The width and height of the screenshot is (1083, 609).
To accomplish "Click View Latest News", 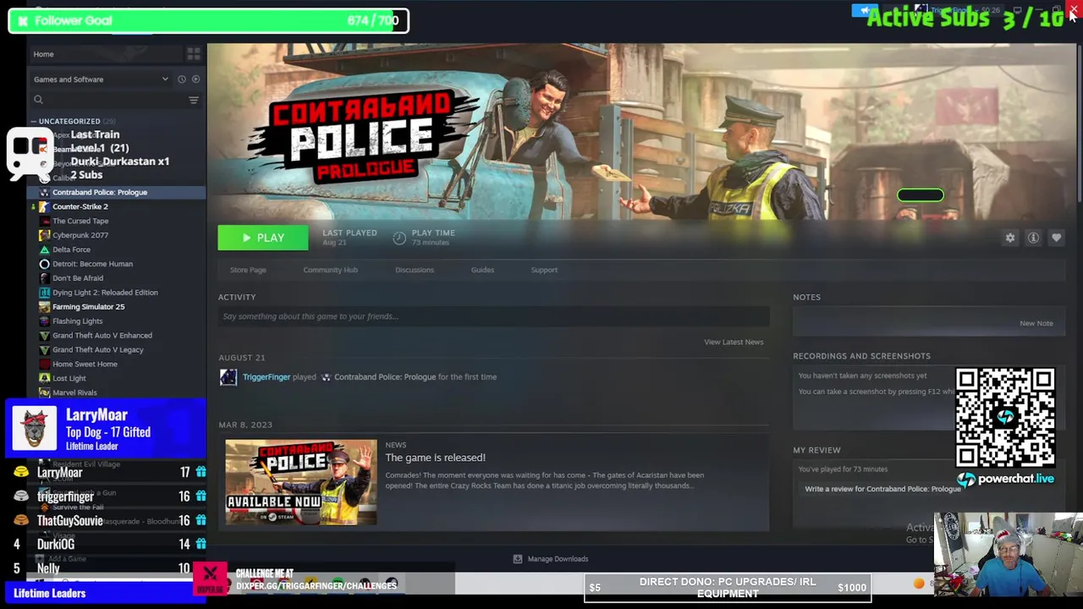I will click(x=734, y=342).
